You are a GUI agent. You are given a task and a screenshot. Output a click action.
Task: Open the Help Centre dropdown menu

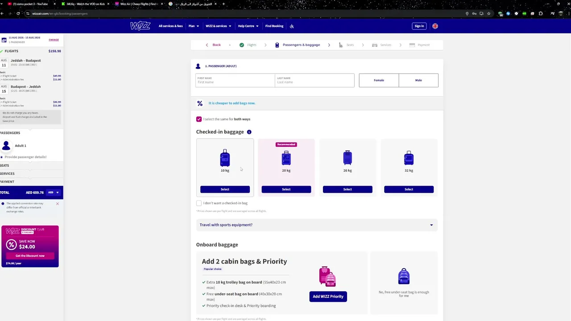click(x=248, y=26)
